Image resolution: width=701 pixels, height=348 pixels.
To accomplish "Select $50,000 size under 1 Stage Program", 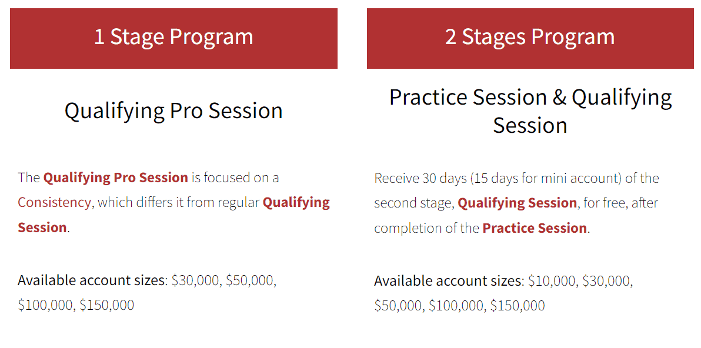I will (x=250, y=280).
